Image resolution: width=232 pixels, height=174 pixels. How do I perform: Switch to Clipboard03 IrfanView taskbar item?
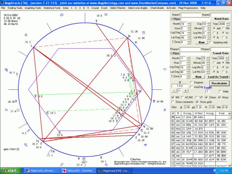tap(78, 171)
